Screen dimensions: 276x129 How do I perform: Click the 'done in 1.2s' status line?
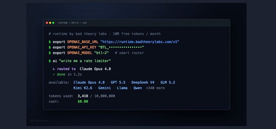click(x=69, y=74)
